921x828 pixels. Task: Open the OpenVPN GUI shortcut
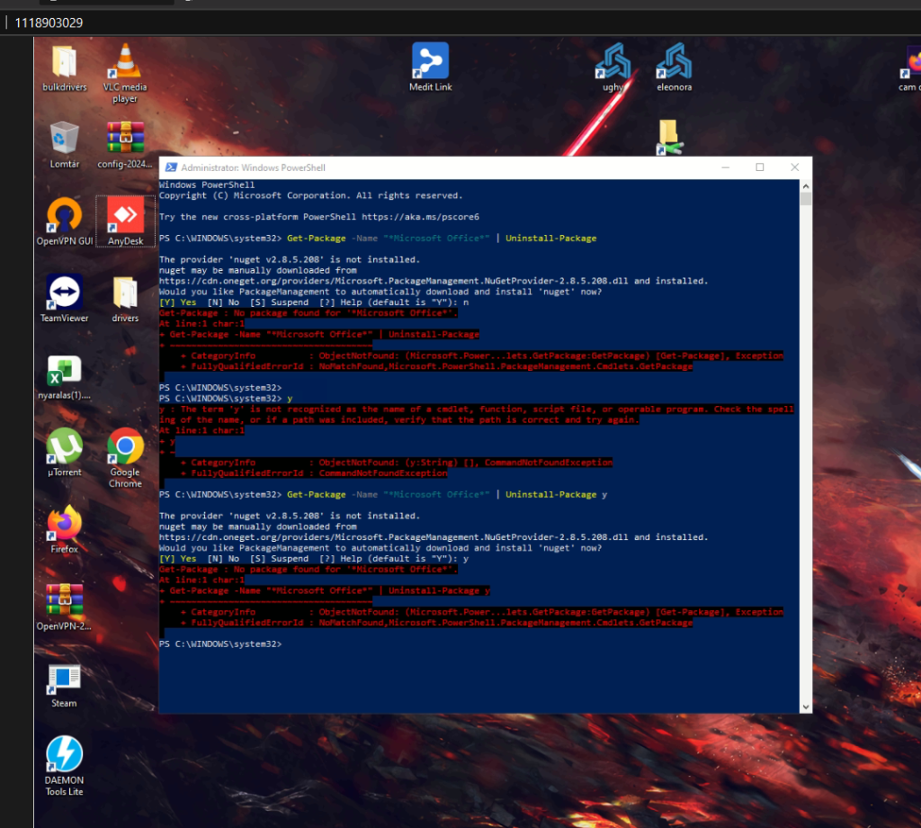[64, 216]
